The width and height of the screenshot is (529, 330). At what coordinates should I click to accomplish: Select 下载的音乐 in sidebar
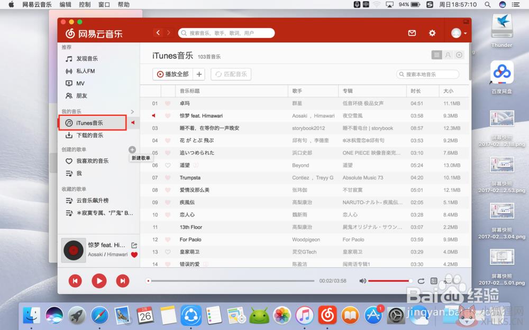[84, 135]
